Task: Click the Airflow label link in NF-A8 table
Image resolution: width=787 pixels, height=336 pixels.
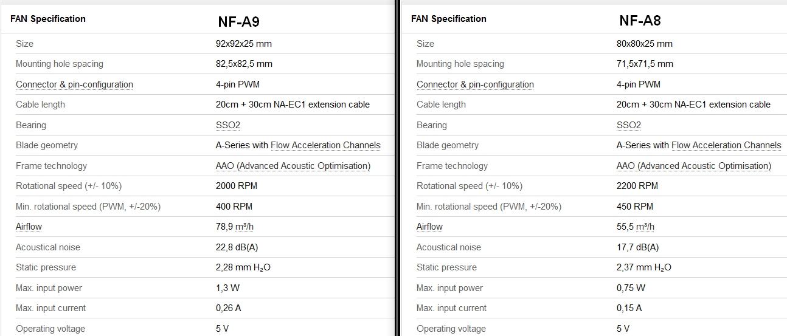Action: [x=429, y=227]
